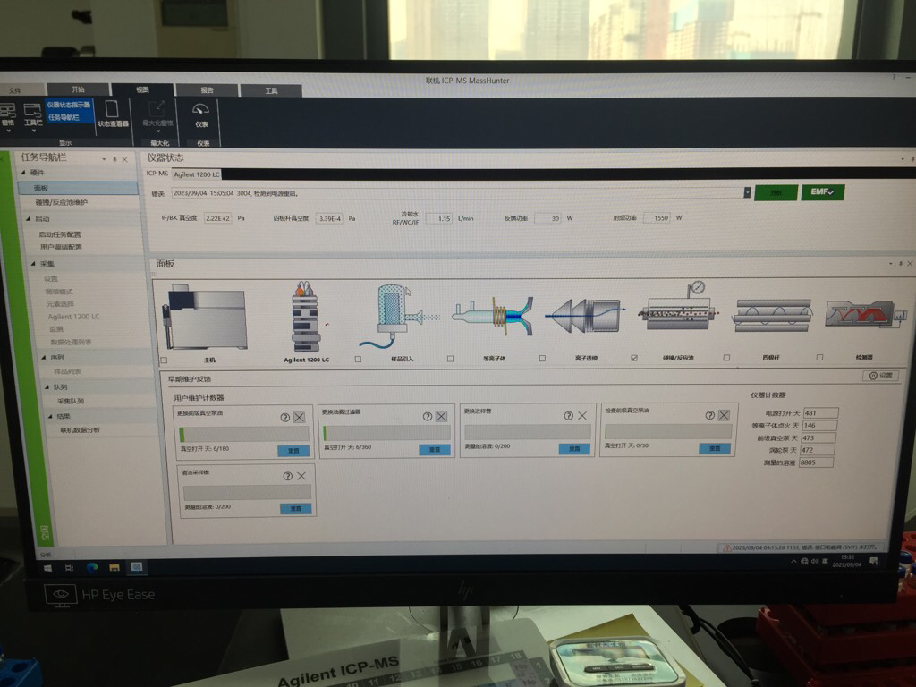The image size is (916, 687).
Task: Remove the 更换进样管 counter card
Action: coord(582,415)
